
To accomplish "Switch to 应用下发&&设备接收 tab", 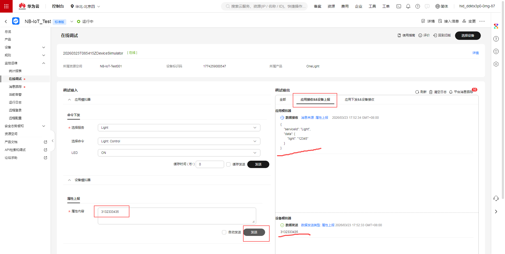I will [360, 100].
